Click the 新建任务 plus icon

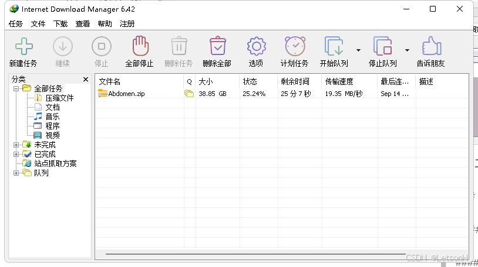click(23, 46)
